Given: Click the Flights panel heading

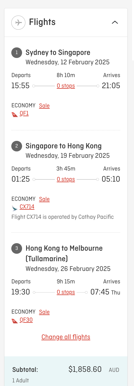Looking at the screenshot, I should tap(42, 22).
